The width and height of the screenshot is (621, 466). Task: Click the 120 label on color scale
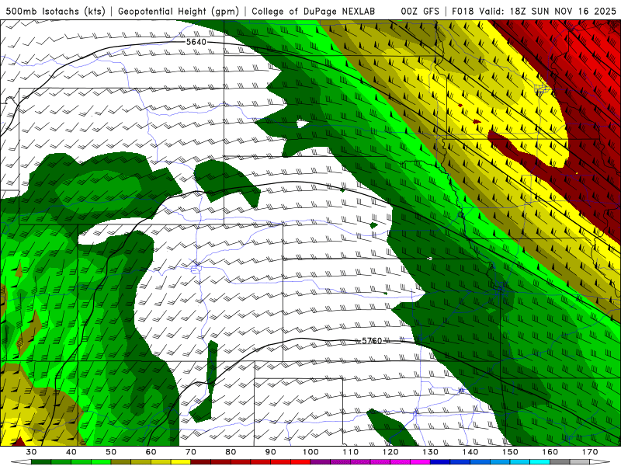390,452
